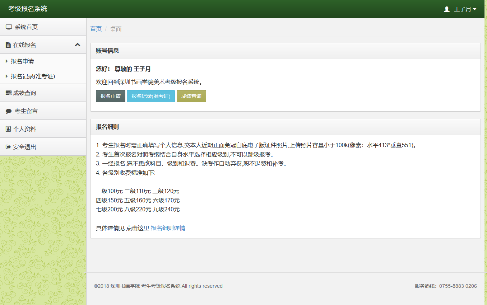This screenshot has height=305, width=487.
Task: Open the 王子月 user dropdown caret
Action: [474, 9]
